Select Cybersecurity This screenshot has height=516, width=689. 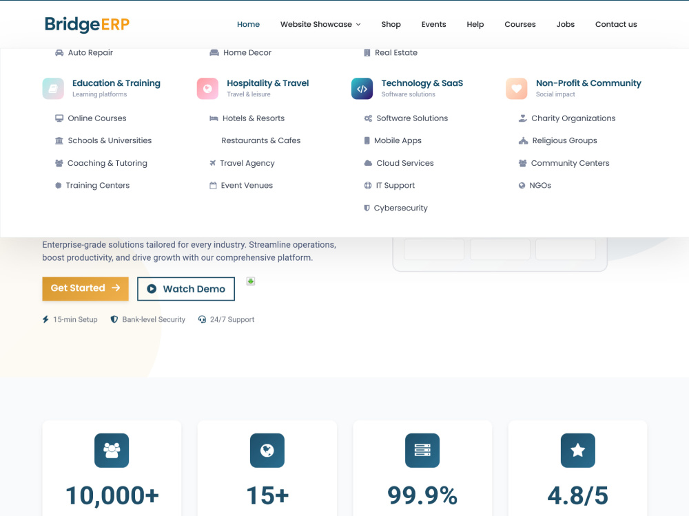tap(400, 208)
